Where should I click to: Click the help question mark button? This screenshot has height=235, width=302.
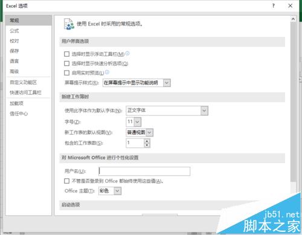(x=273, y=5)
